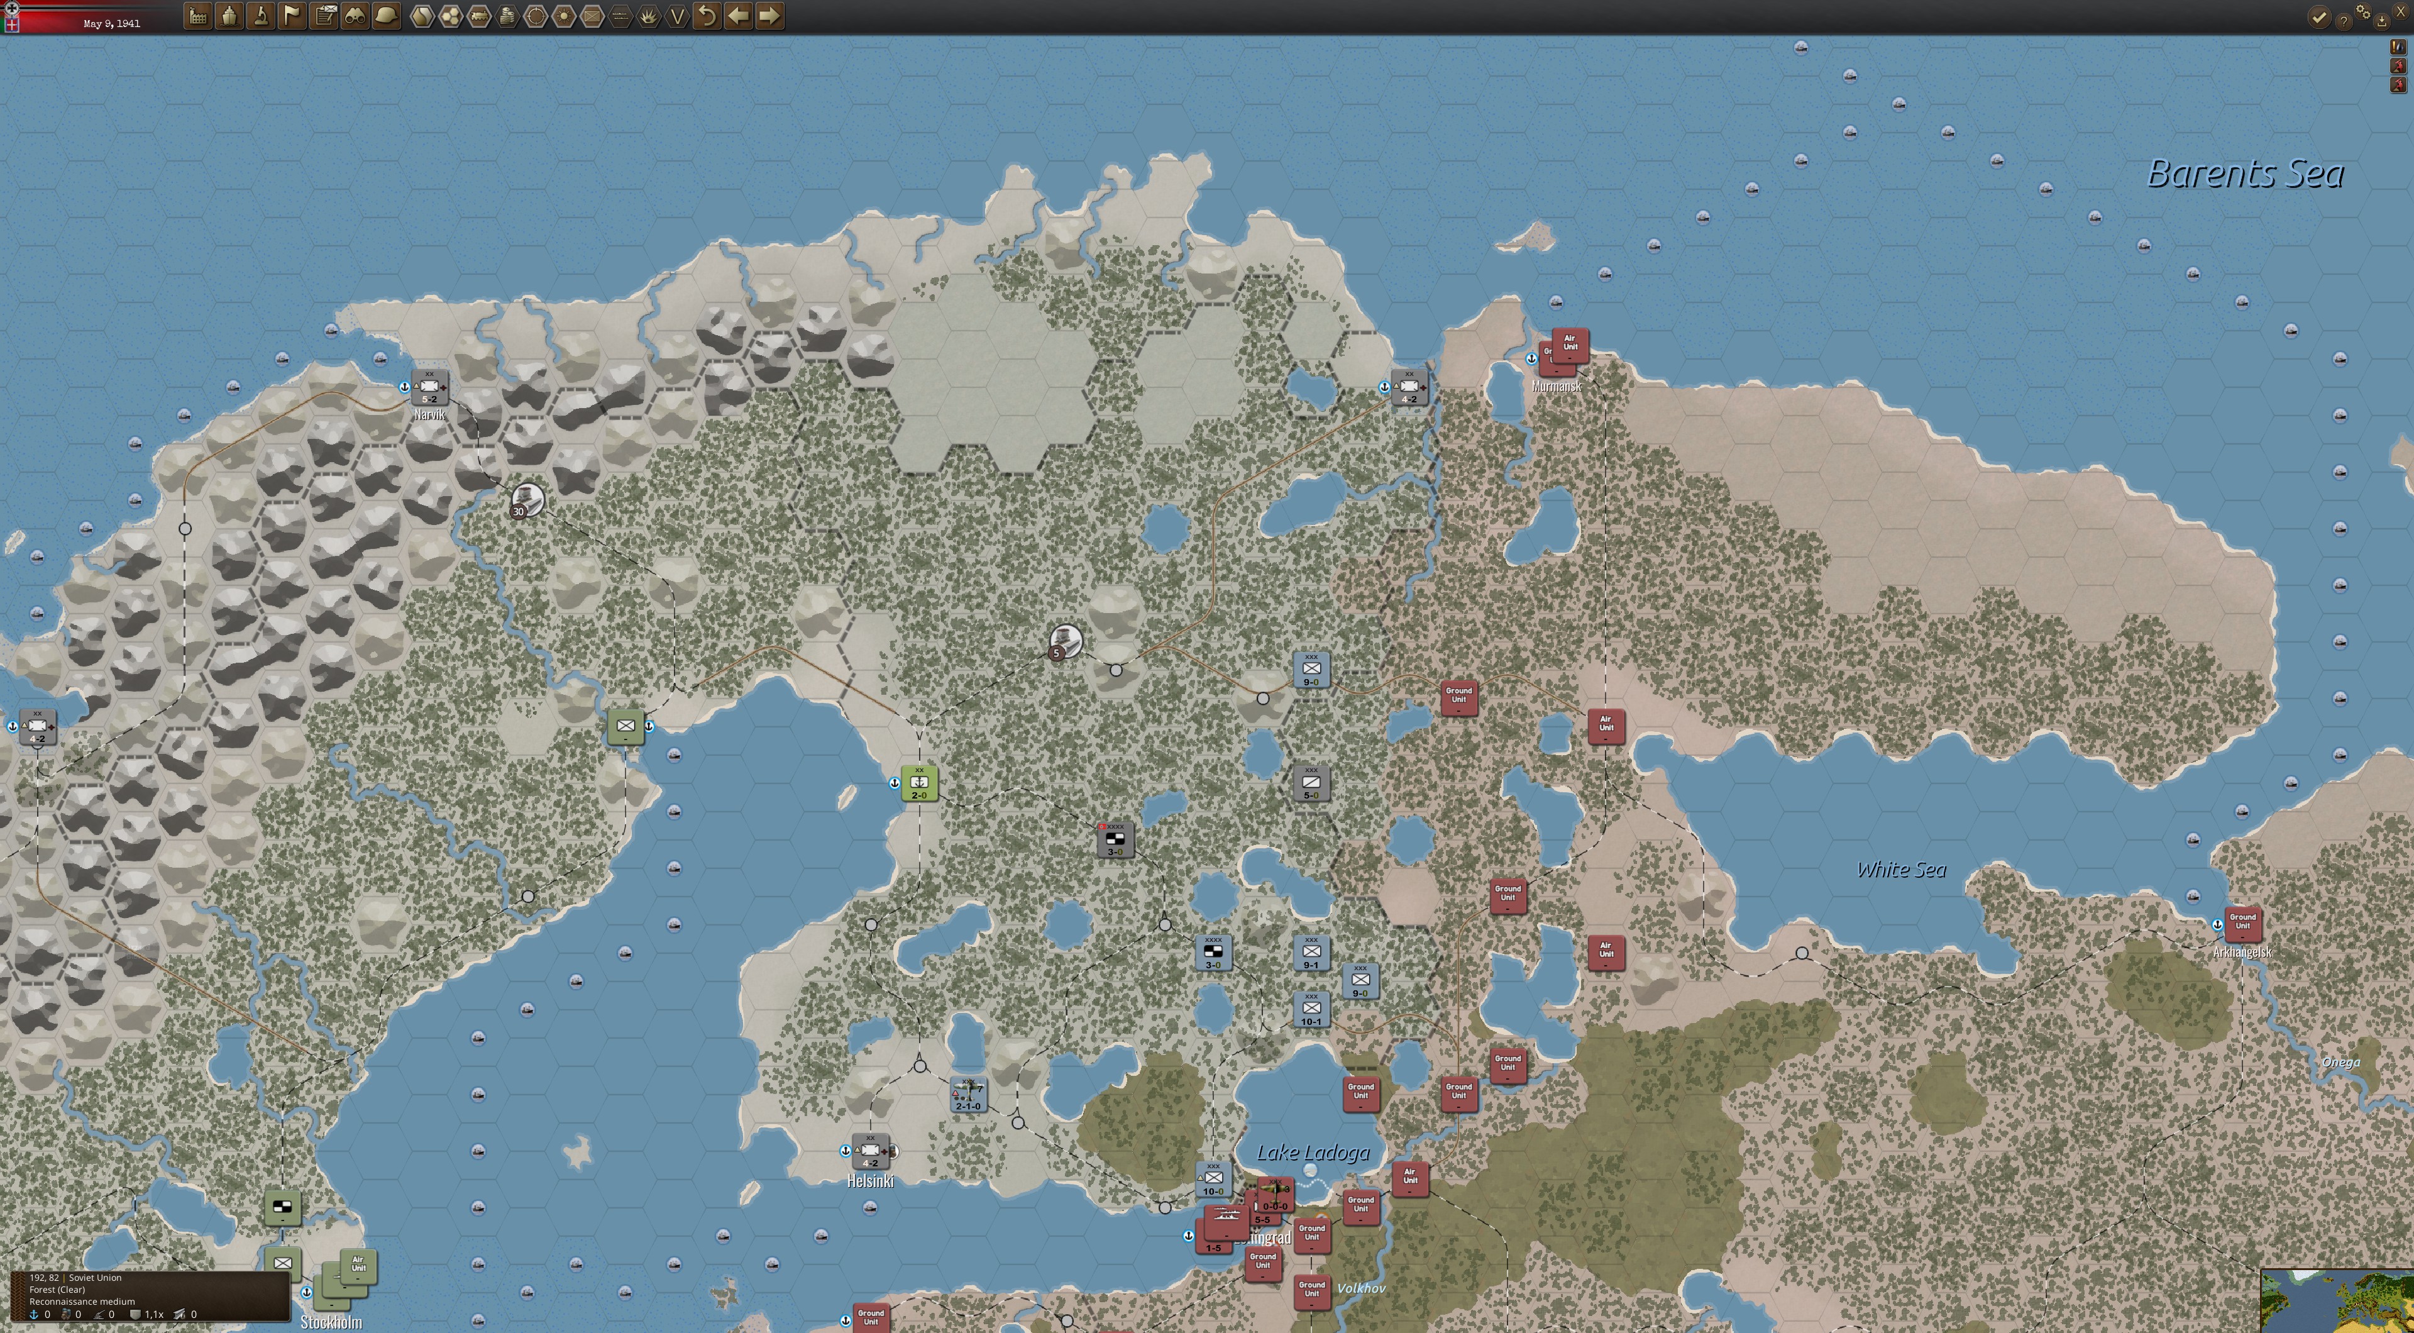Click the Soviet Union hex owner text
The width and height of the screenshot is (2414, 1333).
pos(95,1278)
